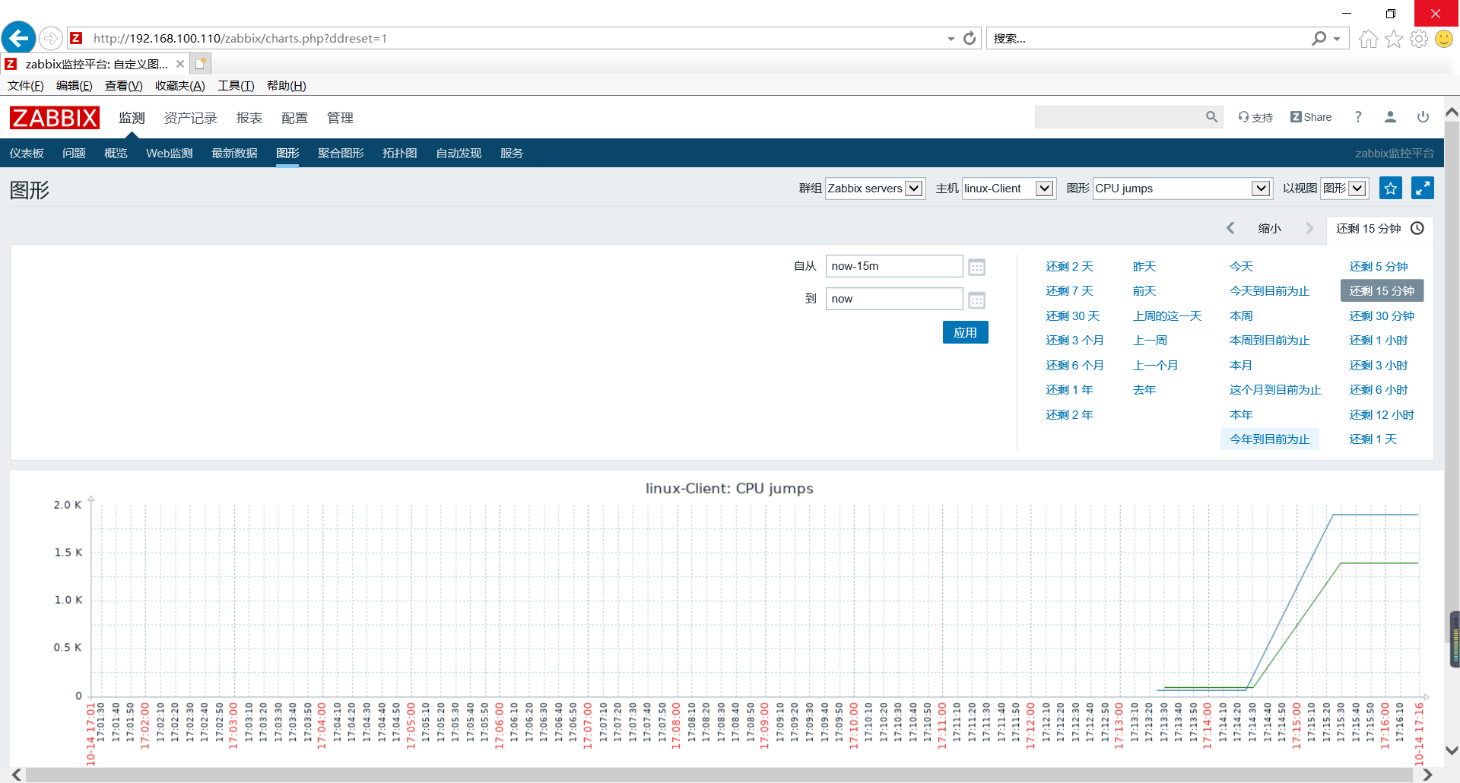Click the ZABBIX logo
The height and width of the screenshot is (783, 1460).
click(x=55, y=118)
